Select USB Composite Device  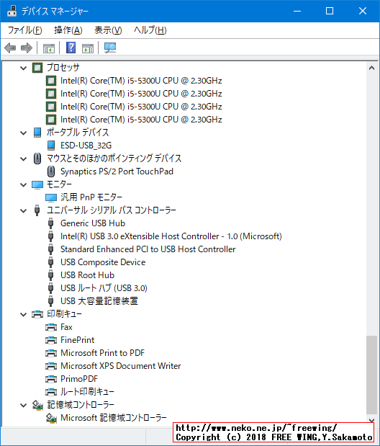(103, 262)
